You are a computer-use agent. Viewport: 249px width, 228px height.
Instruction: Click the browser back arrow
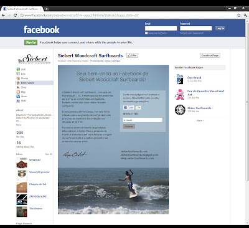tap(3, 16)
